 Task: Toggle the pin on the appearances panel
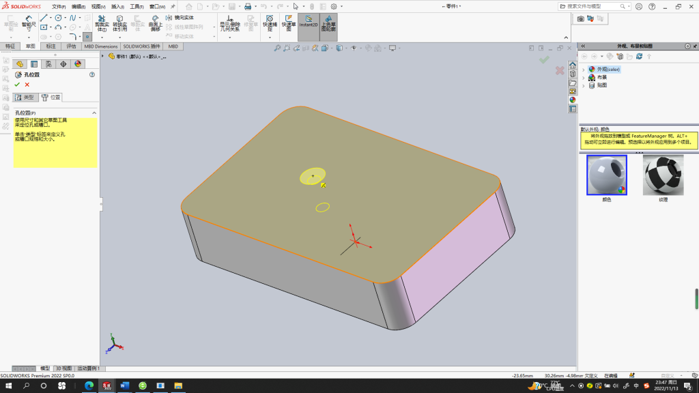(694, 46)
